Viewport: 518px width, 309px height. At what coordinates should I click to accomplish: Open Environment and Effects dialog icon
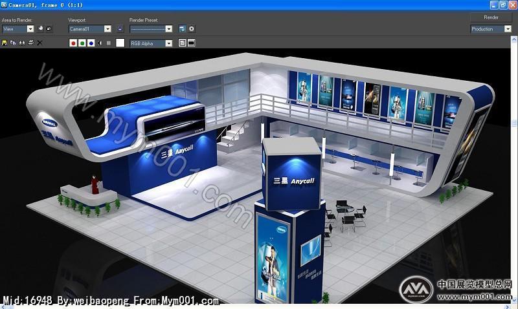point(192,28)
